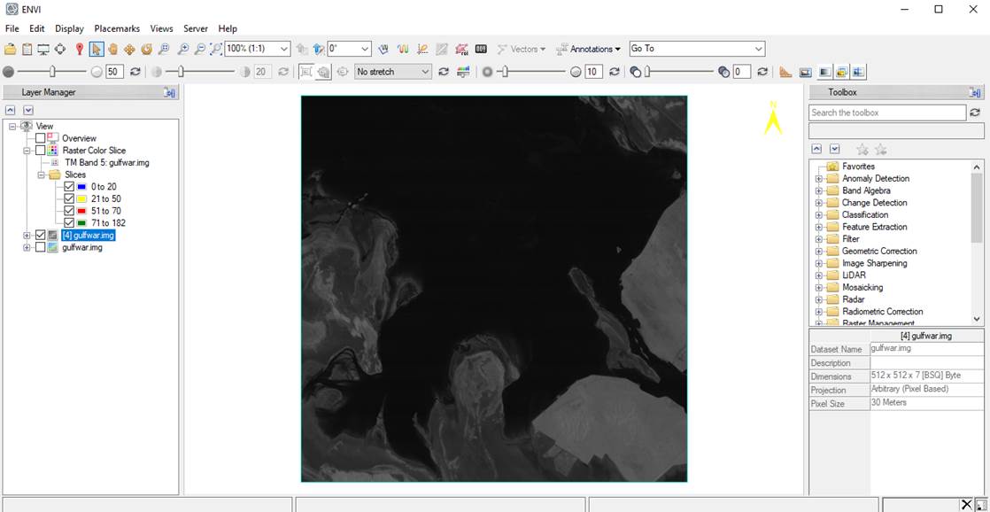This screenshot has width=990, height=512.
Task: Open the Spectral Profile icon
Action: point(403,49)
